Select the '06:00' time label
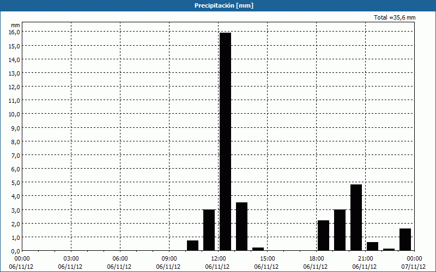436x272 pixels. (120, 259)
